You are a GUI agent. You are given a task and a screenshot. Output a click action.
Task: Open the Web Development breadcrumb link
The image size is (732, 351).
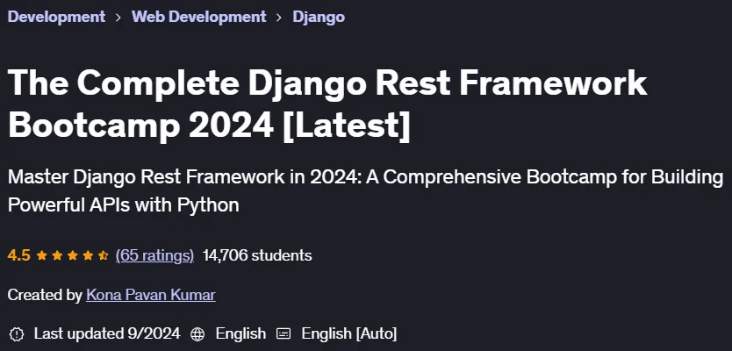199,17
